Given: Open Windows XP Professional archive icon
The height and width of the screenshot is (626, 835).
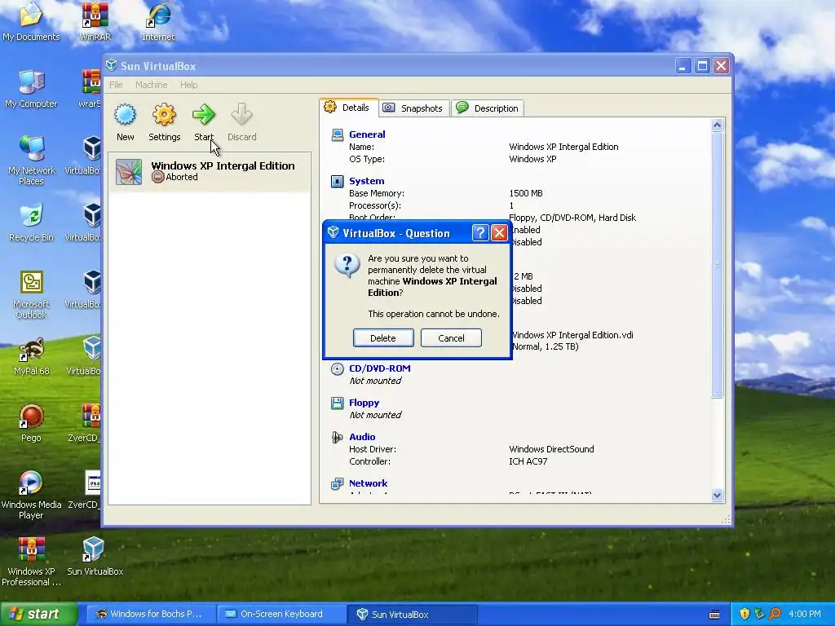Looking at the screenshot, I should point(31,562).
